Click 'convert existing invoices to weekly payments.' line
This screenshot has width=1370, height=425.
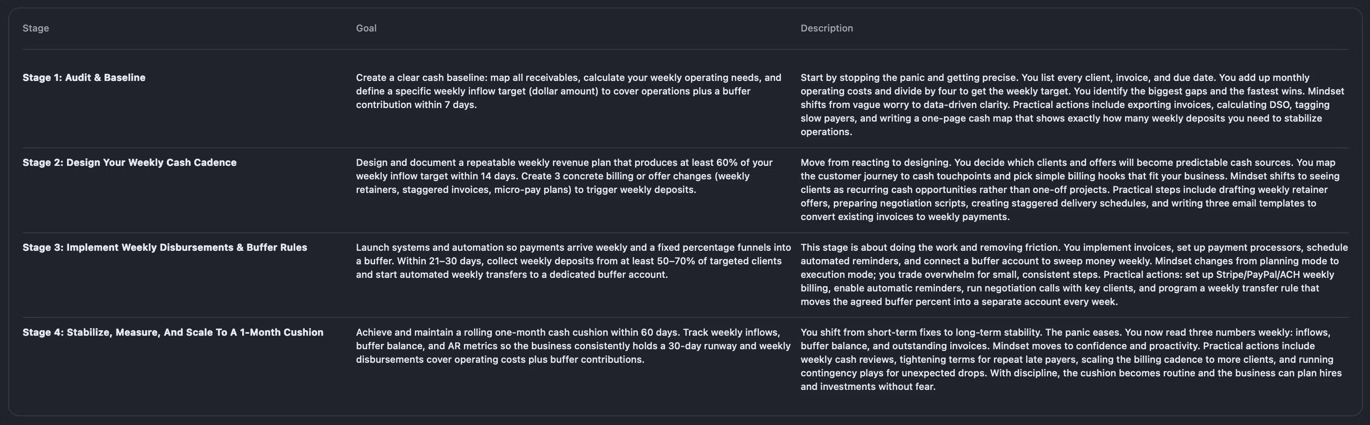(905, 217)
